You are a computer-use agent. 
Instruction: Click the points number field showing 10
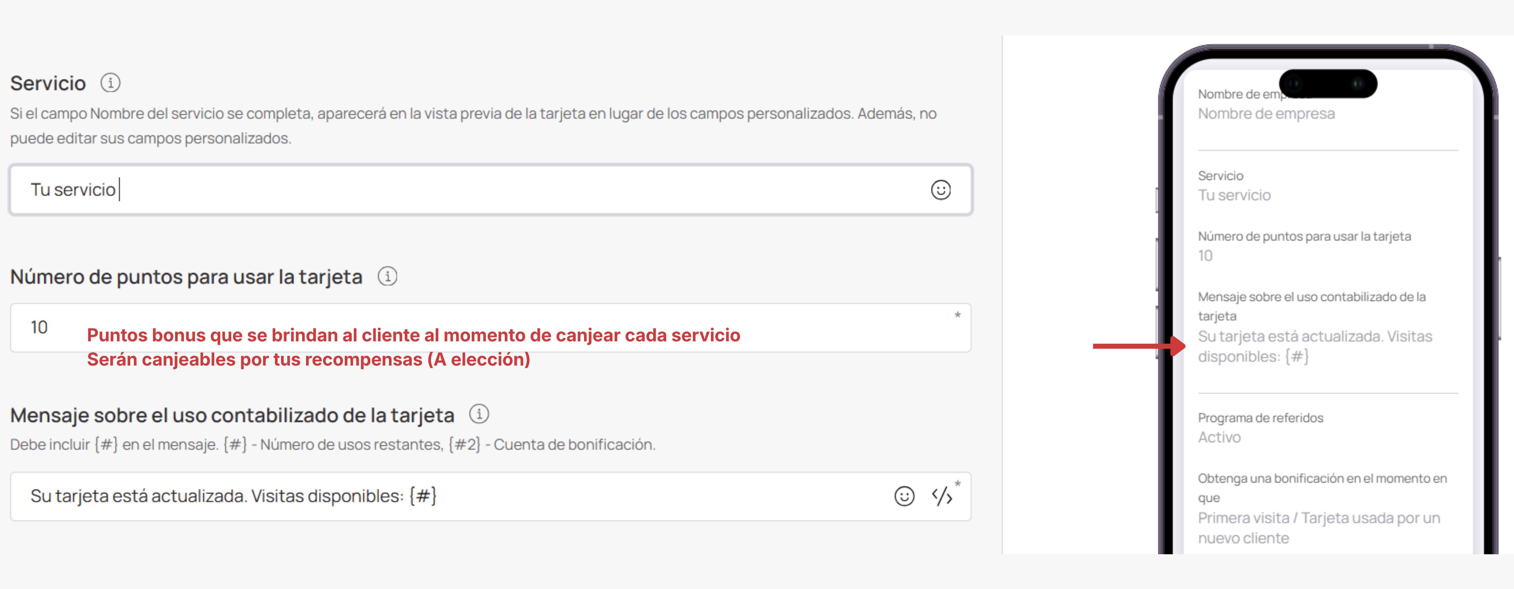[491, 327]
